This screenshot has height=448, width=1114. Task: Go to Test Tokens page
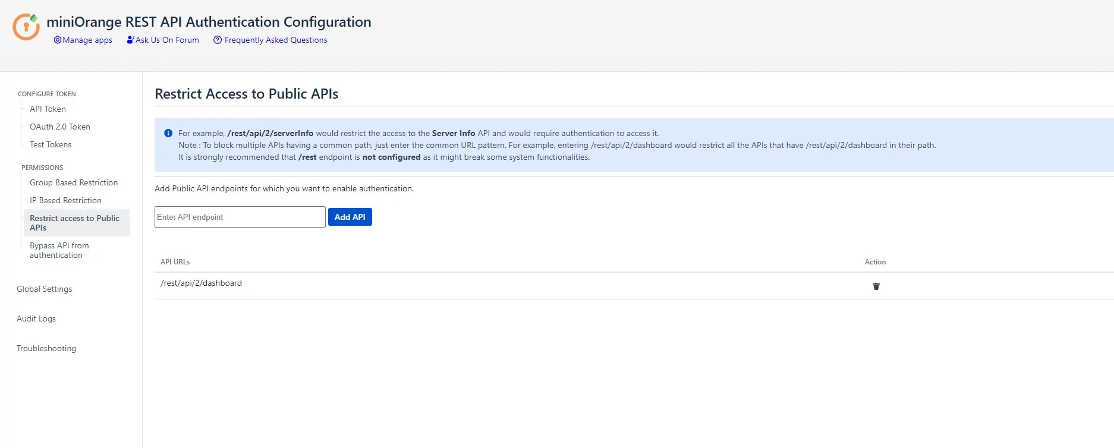[x=51, y=144]
